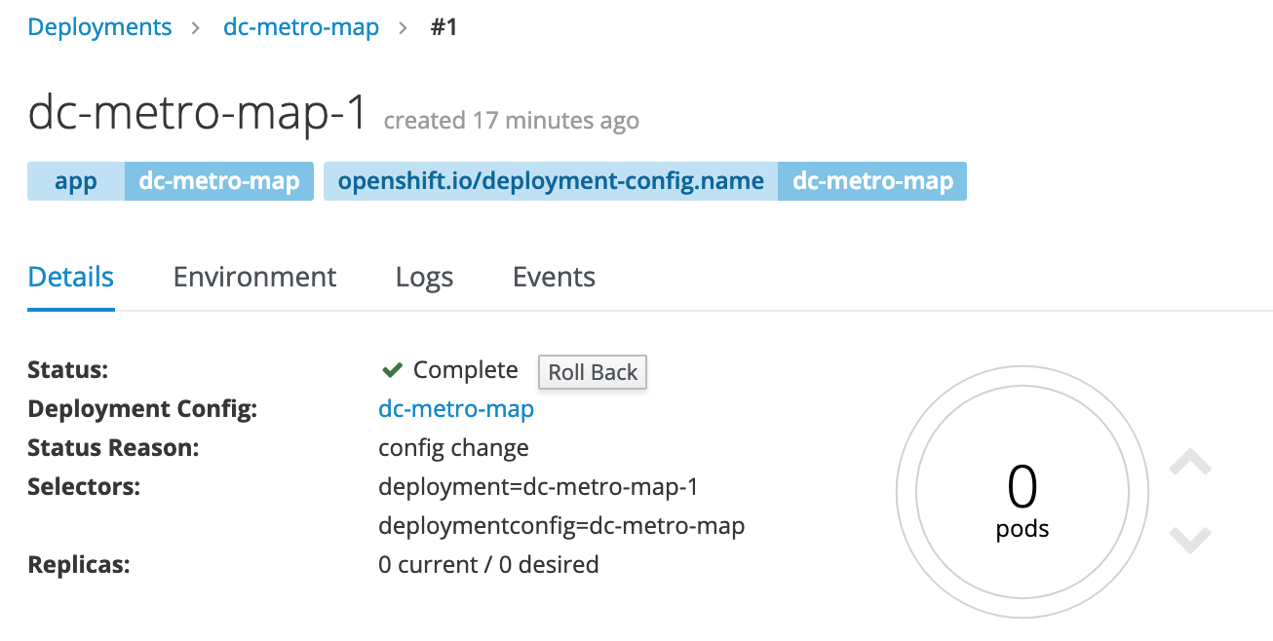1273x641 pixels.
Task: Click the Roll Back button
Action: pyautogui.click(x=593, y=372)
